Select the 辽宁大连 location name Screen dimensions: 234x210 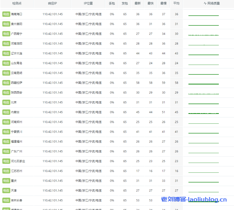(17, 53)
